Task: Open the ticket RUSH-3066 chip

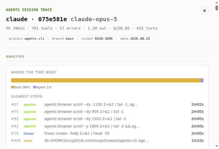Action: (97, 39)
